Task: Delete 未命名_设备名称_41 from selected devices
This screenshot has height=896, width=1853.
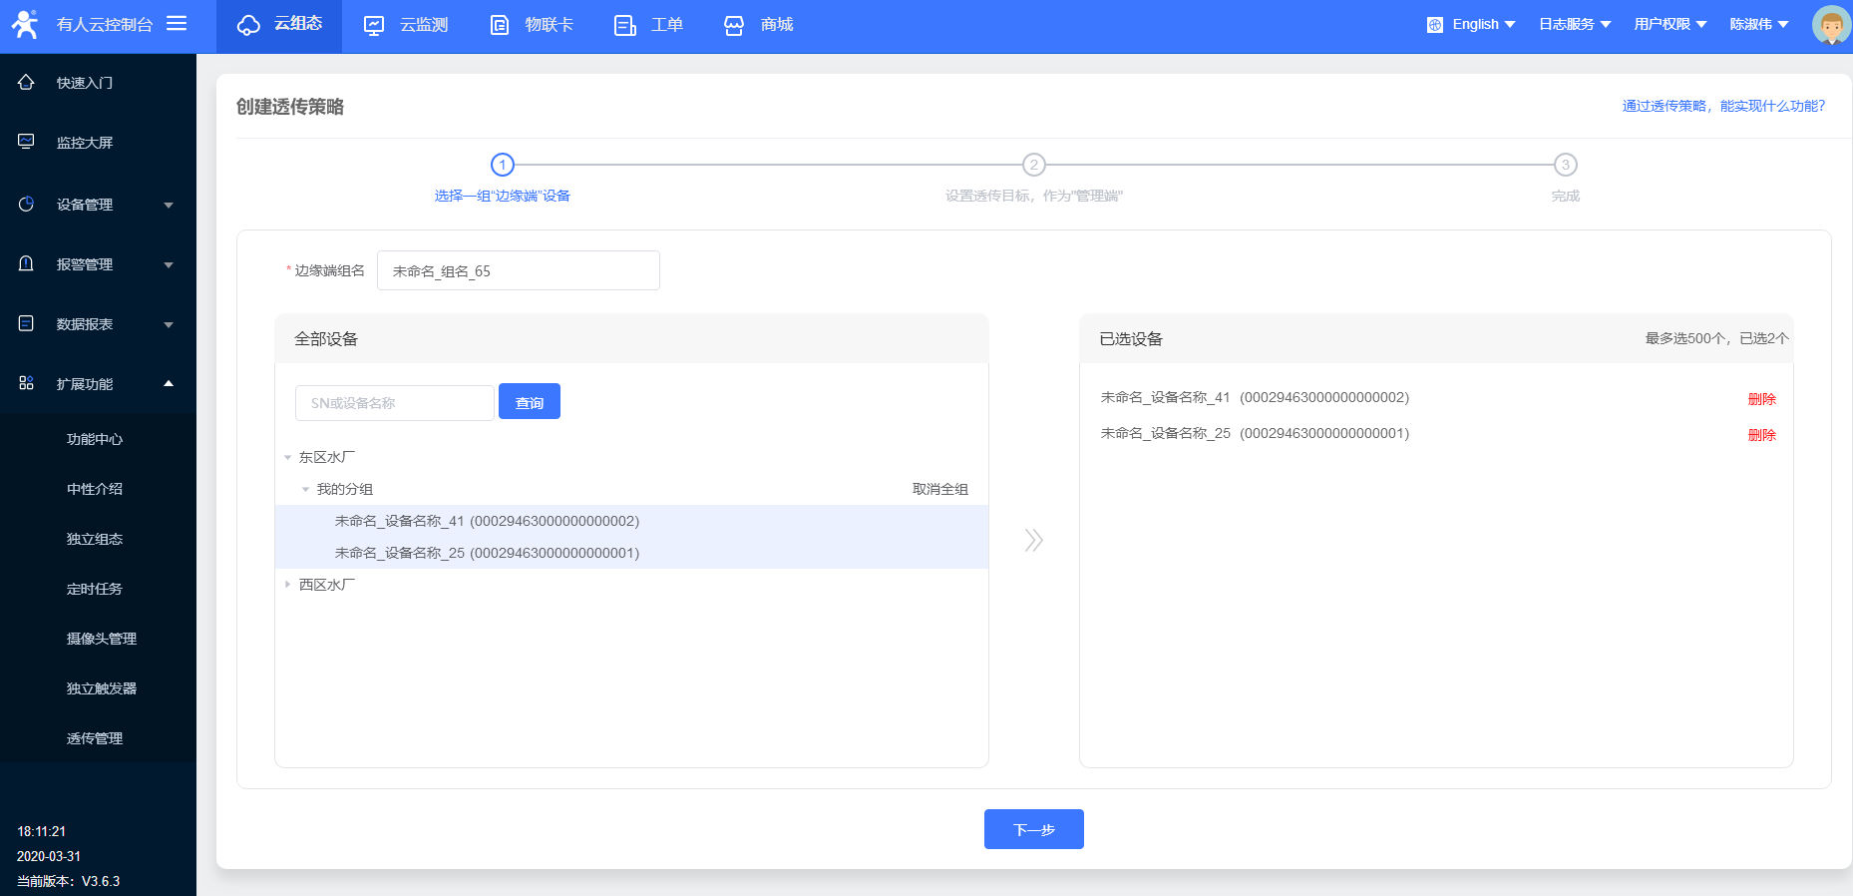Action: pyautogui.click(x=1762, y=399)
